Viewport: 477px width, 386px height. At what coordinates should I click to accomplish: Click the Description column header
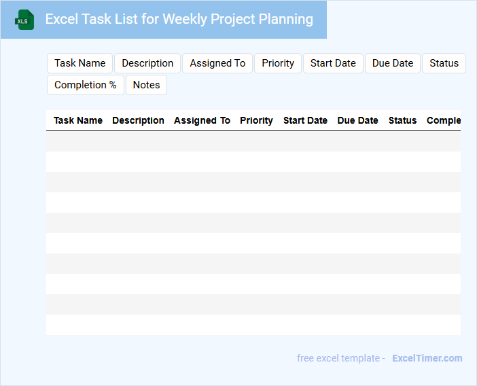click(x=138, y=120)
